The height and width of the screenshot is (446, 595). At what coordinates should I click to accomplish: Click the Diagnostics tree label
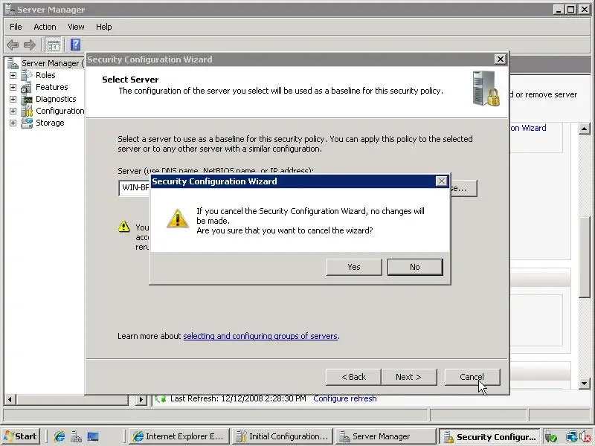56,99
